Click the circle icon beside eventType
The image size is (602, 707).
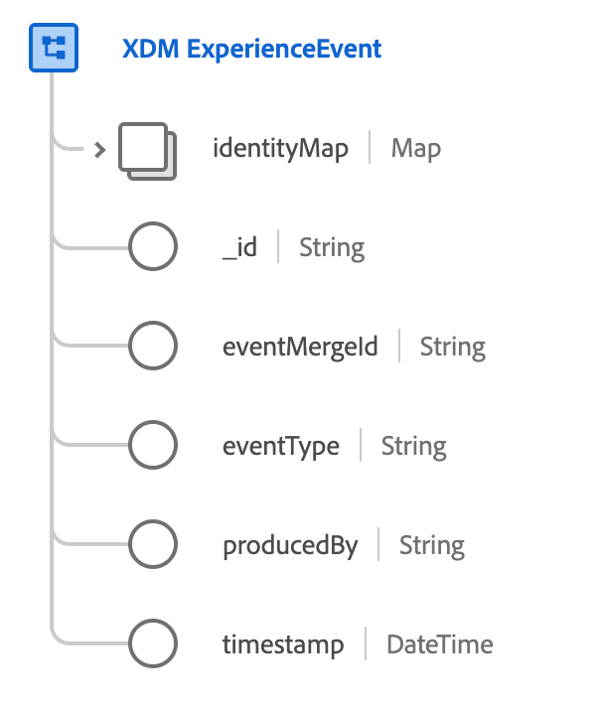tap(153, 445)
